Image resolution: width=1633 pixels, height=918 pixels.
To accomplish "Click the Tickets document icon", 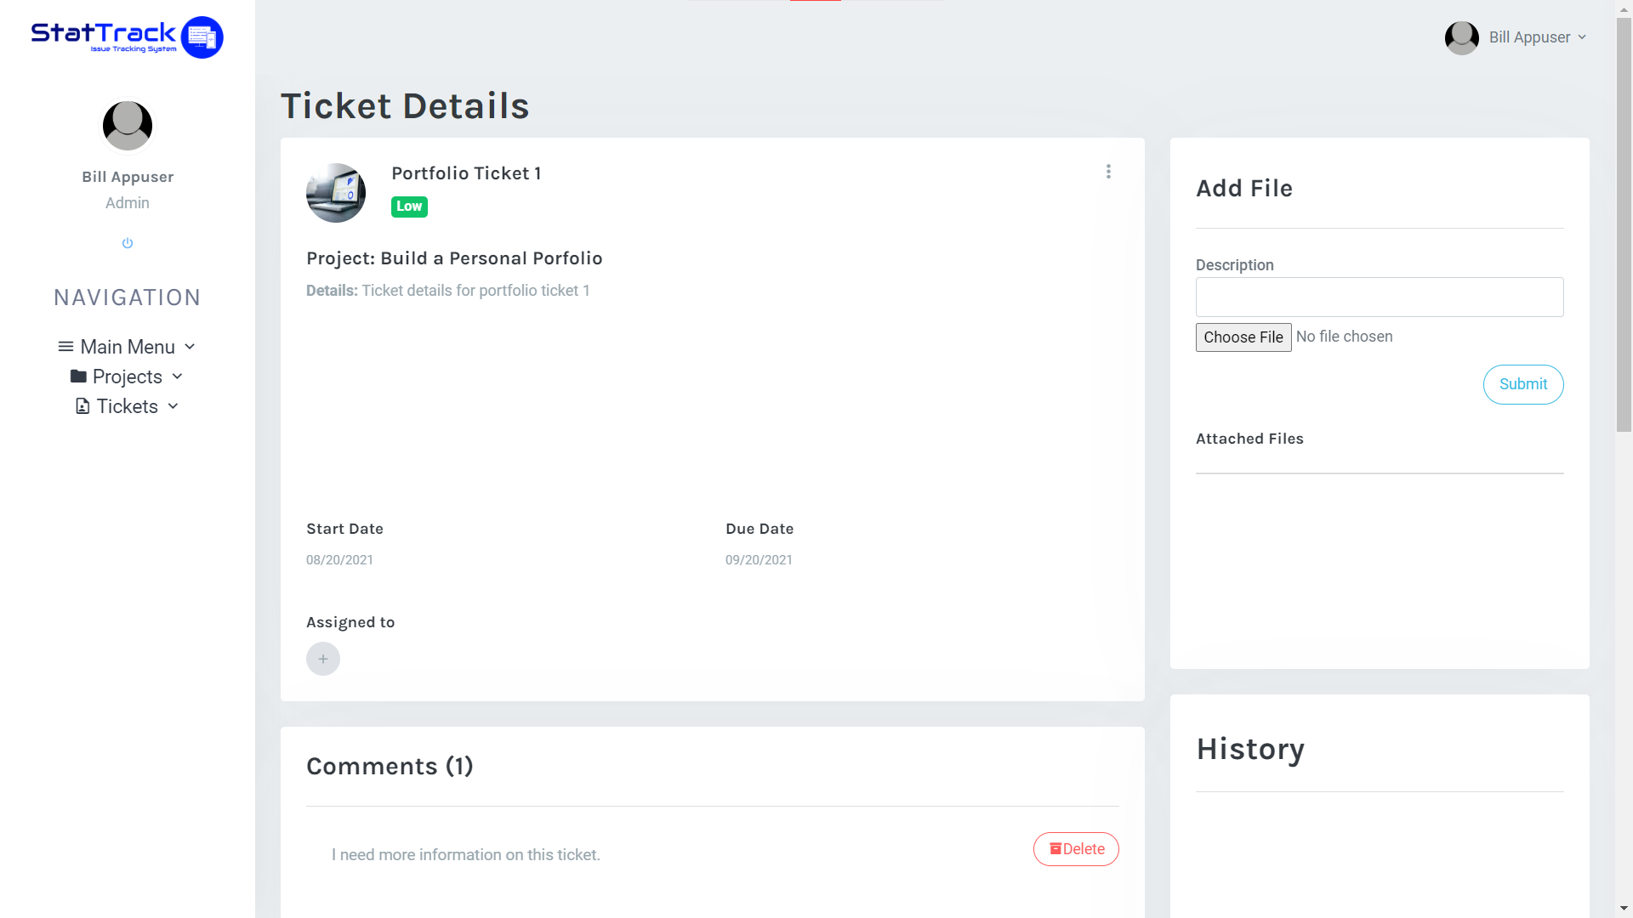I will click(x=83, y=406).
